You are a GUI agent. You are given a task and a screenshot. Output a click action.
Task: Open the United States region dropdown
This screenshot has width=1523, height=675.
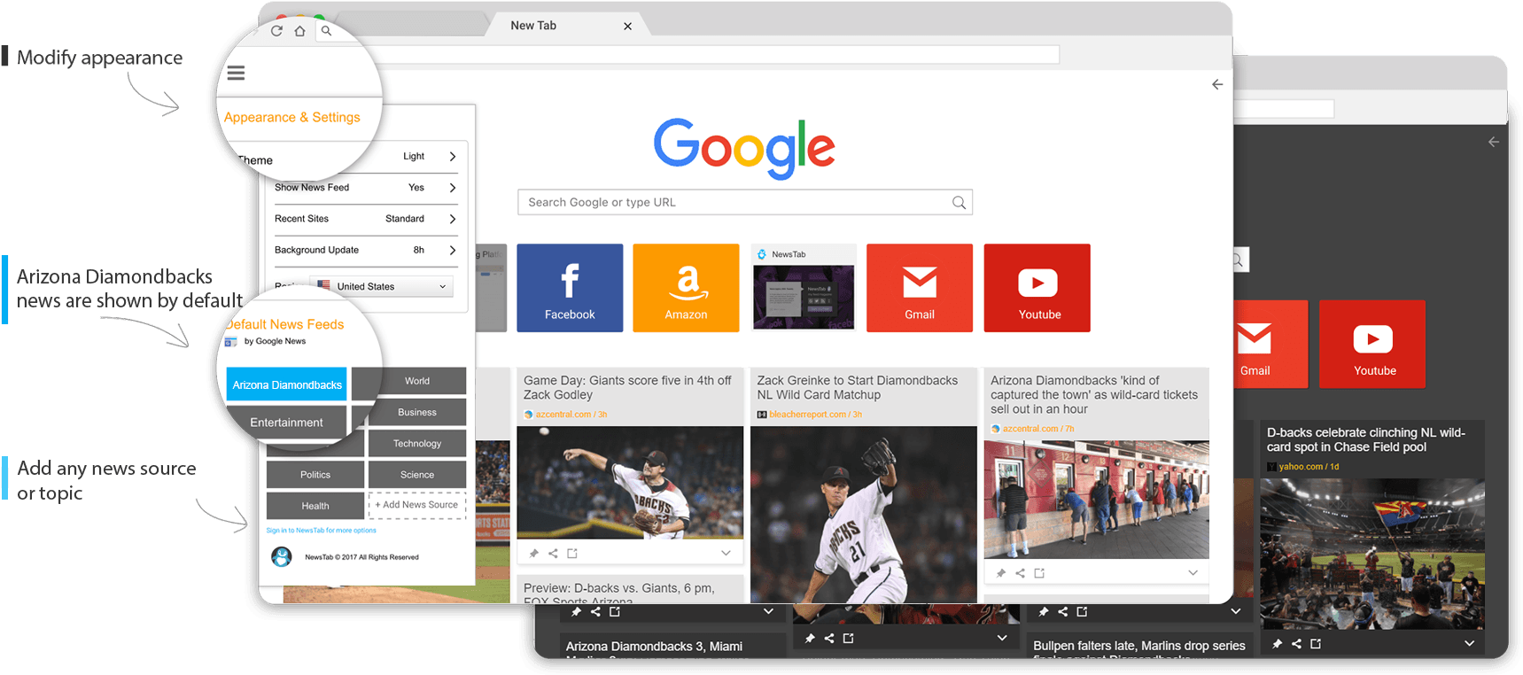tap(382, 287)
